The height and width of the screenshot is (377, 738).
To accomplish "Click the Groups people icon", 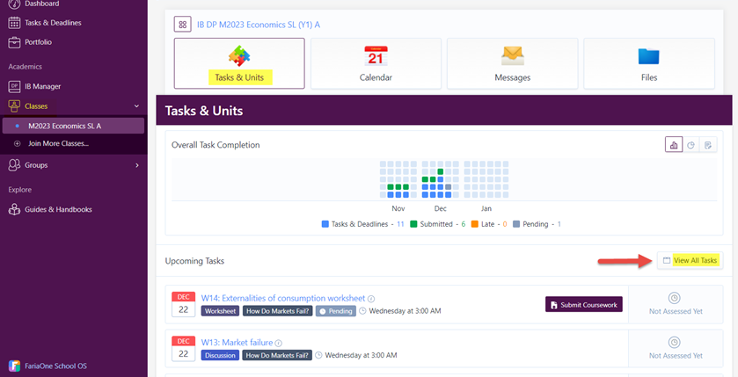I will [x=14, y=165].
